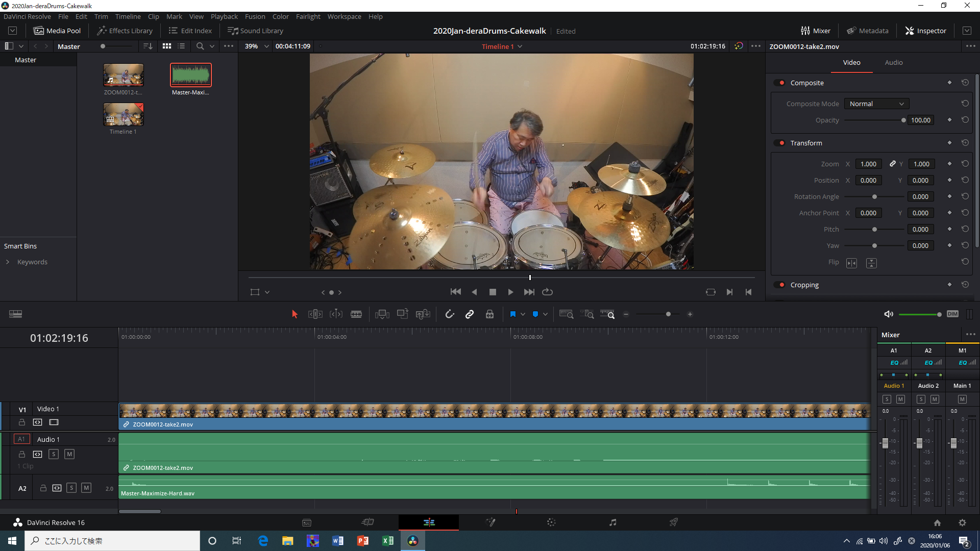
Task: Solo Audio 1 track in timeline header
Action: (x=54, y=454)
